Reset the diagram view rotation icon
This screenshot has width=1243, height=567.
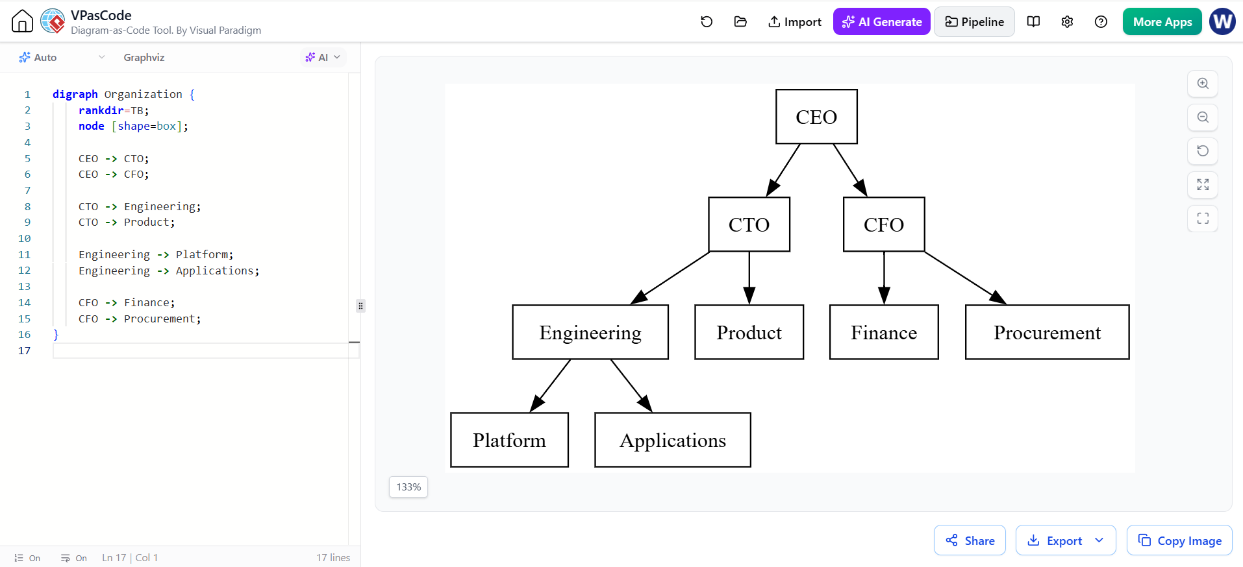point(1203,151)
